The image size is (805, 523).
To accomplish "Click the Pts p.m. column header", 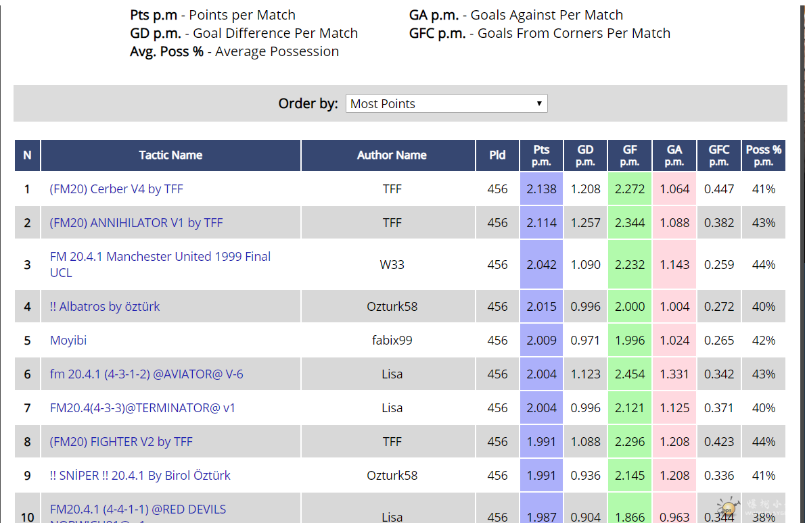I will pos(541,155).
